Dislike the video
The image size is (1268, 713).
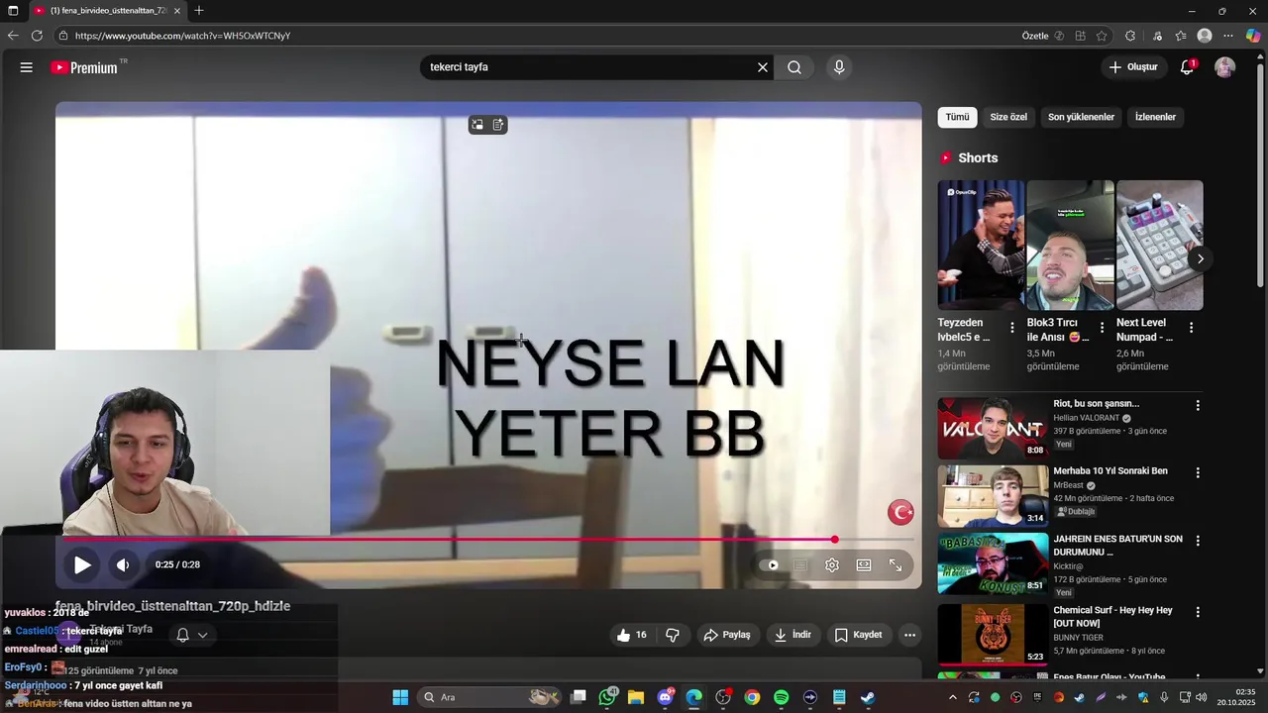tap(673, 635)
